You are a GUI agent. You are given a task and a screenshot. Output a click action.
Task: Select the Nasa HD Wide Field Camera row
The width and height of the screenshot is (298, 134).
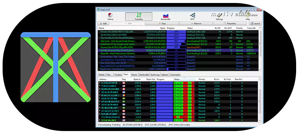click(178, 54)
